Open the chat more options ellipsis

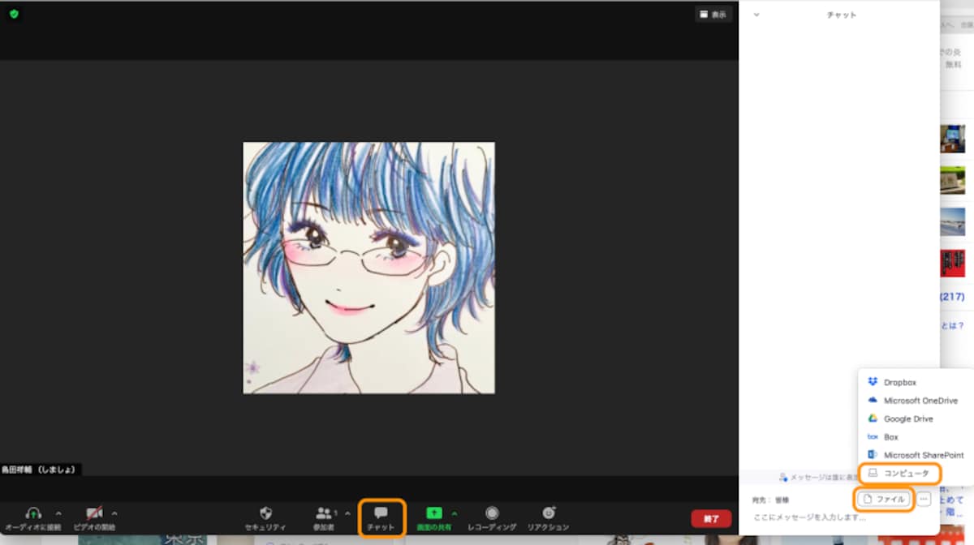(924, 499)
